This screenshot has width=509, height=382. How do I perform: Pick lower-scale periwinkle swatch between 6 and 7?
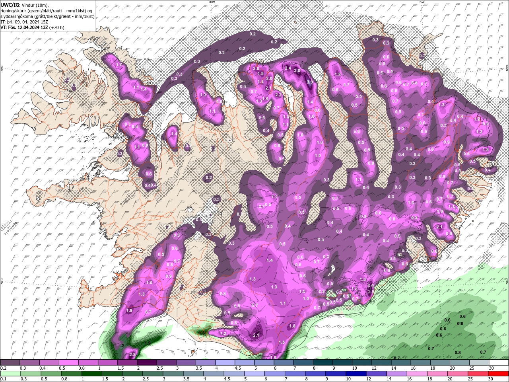(275, 374)
